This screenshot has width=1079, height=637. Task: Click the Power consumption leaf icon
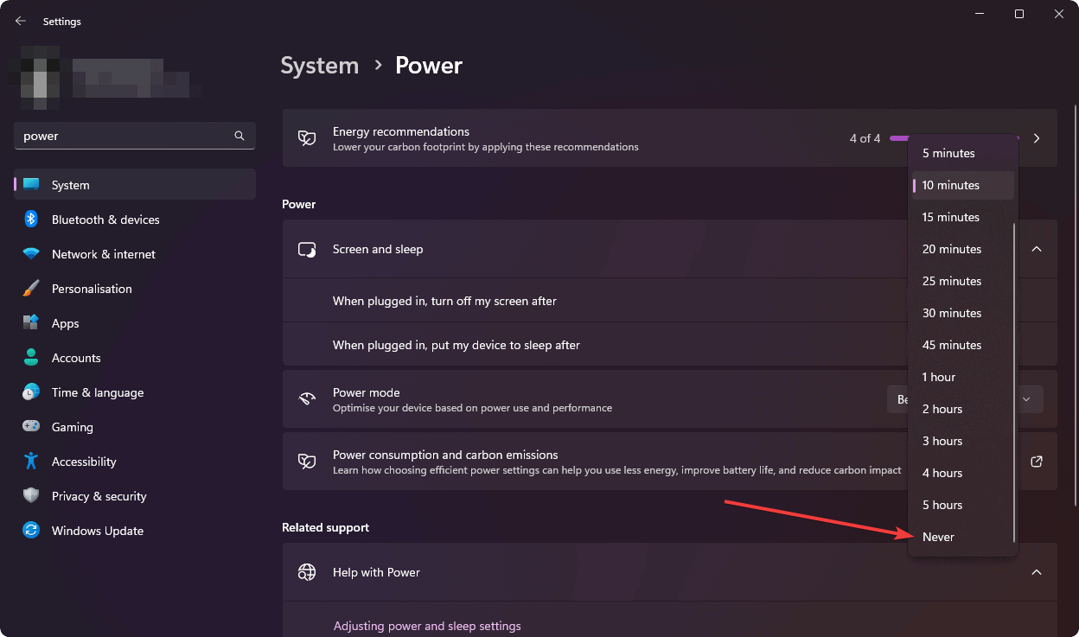click(x=307, y=461)
